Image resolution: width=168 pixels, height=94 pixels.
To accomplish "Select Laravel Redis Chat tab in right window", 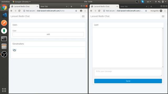I will point(104,7).
